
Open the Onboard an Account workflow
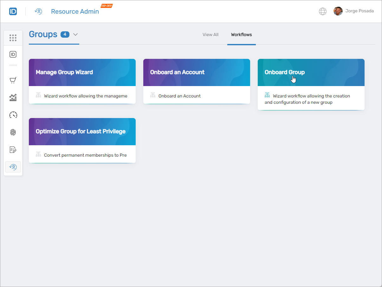(197, 81)
